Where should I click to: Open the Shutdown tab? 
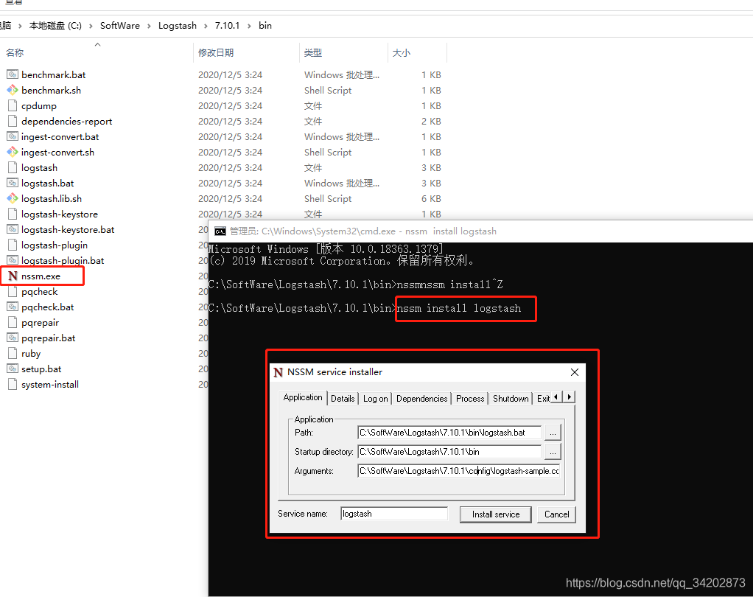pos(511,399)
